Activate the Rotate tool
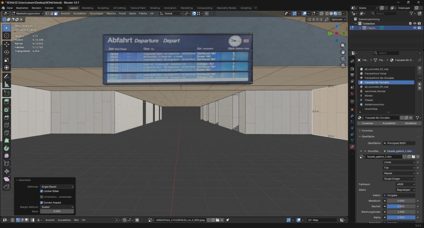This screenshot has width=424, height=228. tap(7, 52)
